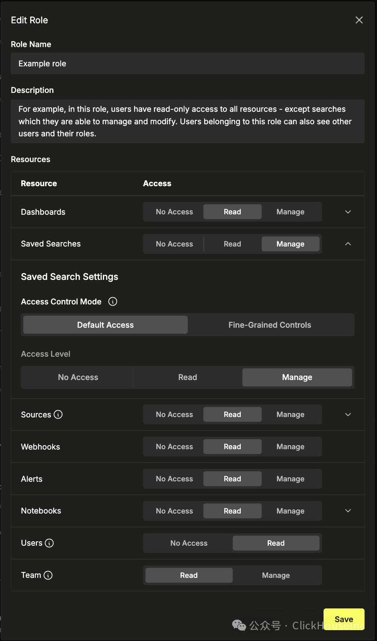This screenshot has width=377, height=641.
Task: Select Read for the Notebooks row
Action: click(232, 511)
